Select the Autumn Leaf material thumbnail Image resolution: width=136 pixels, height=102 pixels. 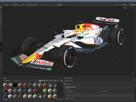5,85
